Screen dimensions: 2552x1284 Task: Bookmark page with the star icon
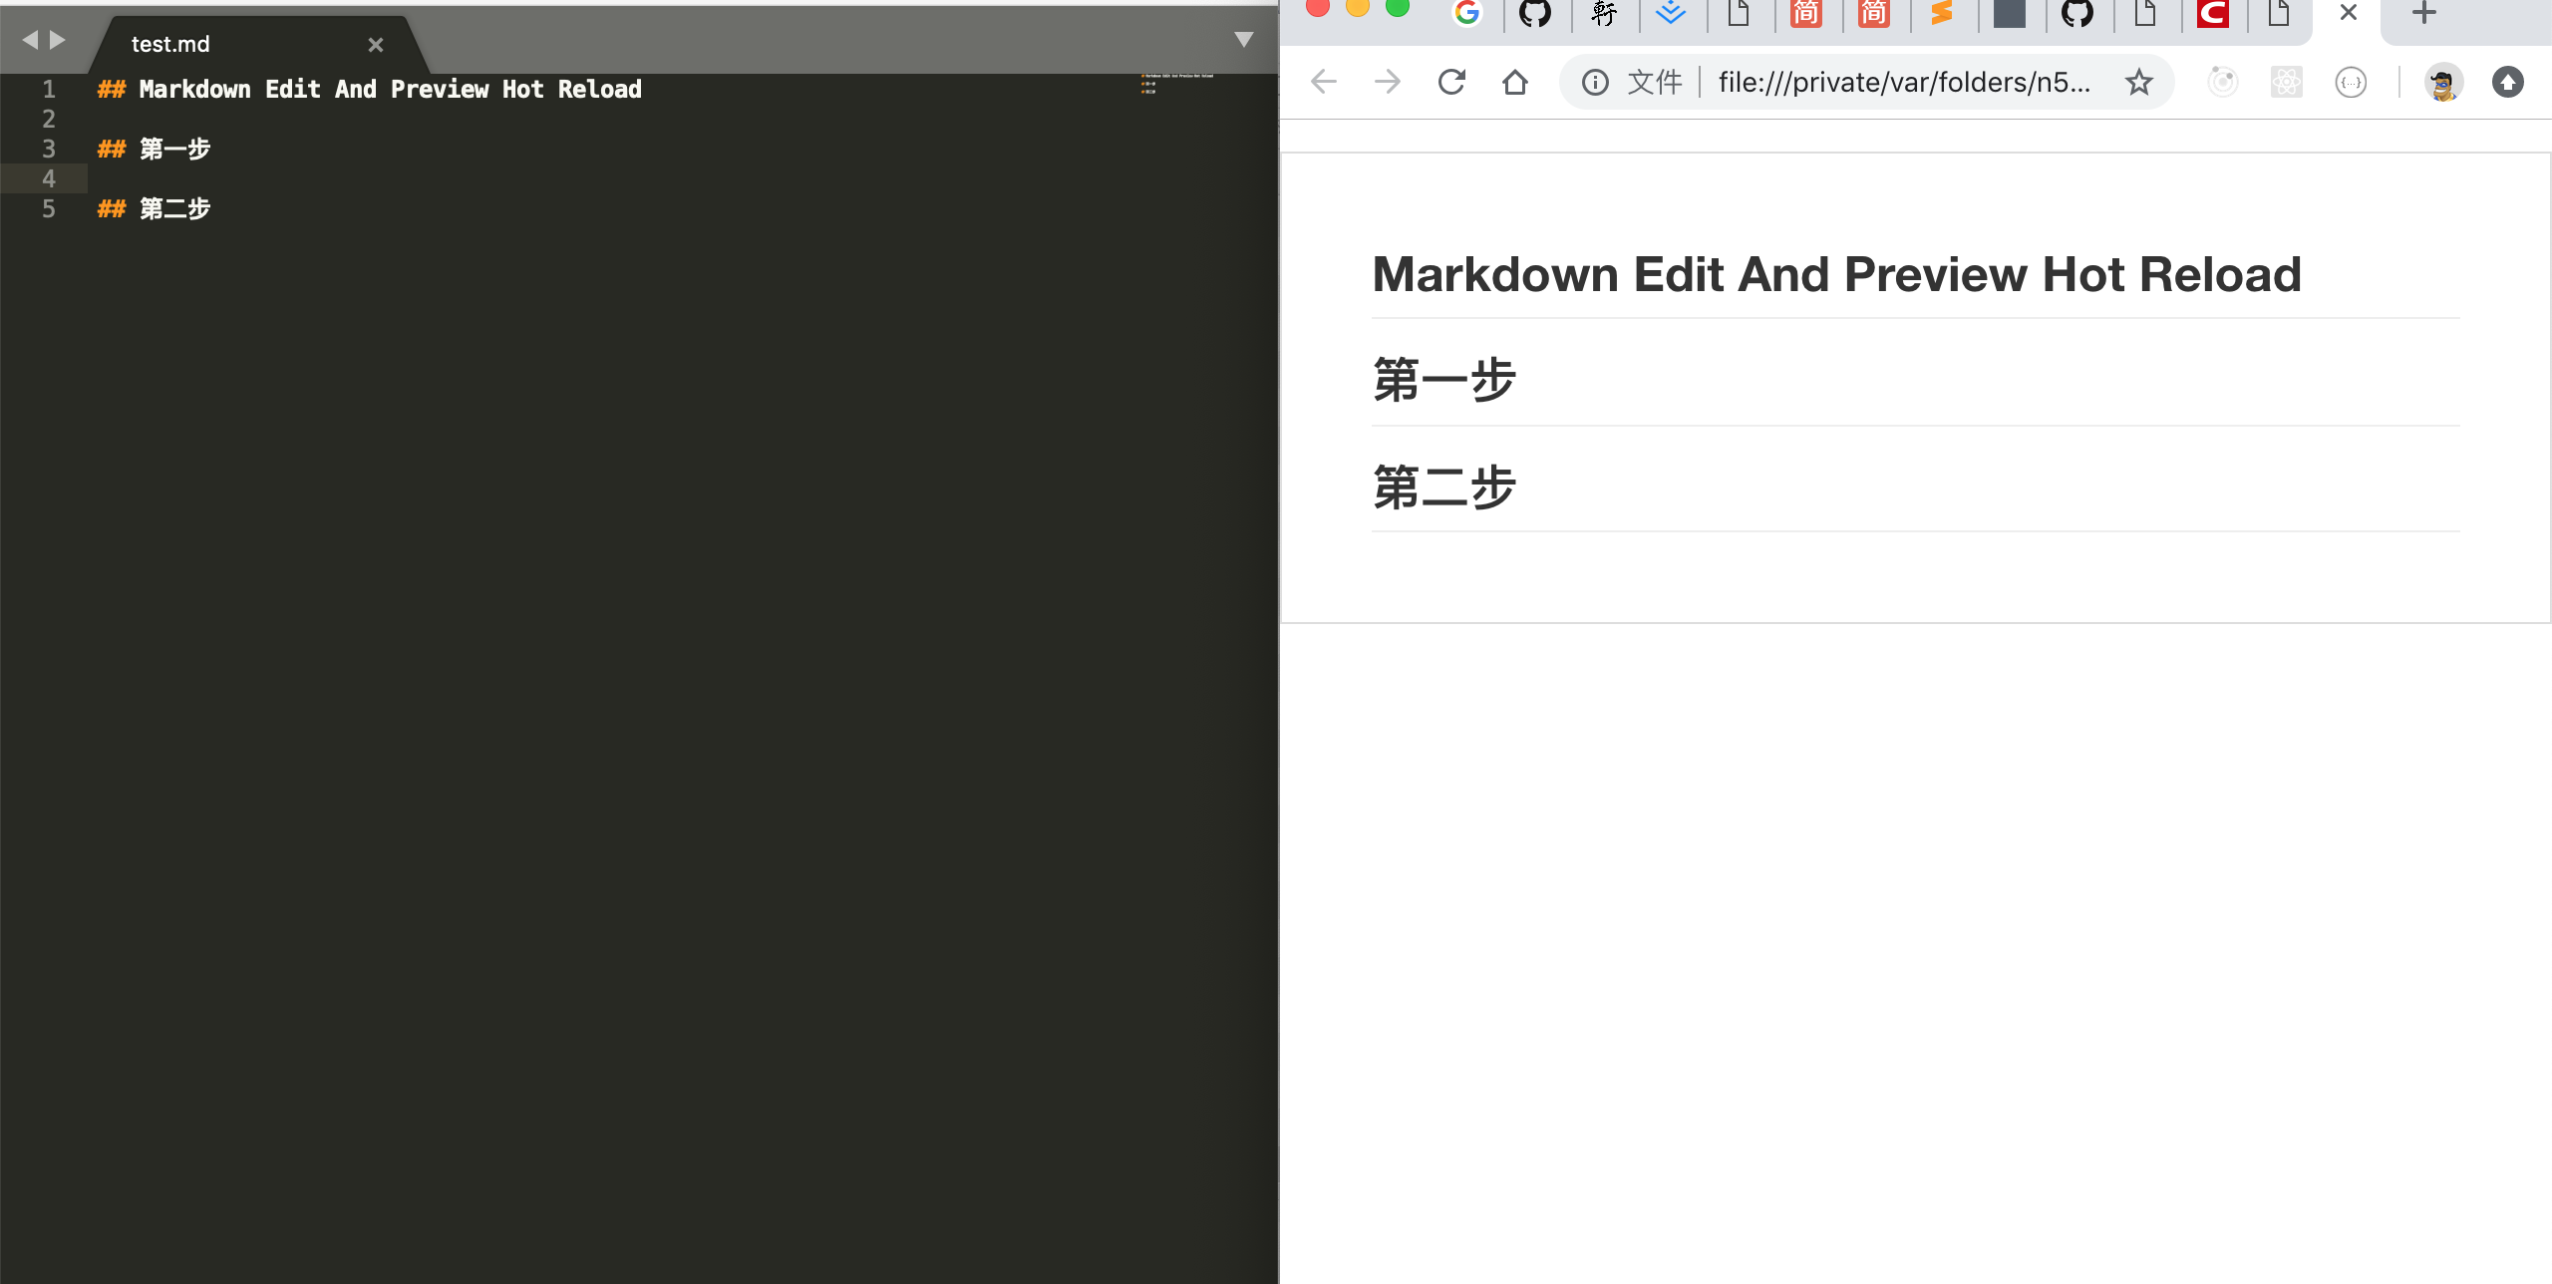click(x=2138, y=82)
